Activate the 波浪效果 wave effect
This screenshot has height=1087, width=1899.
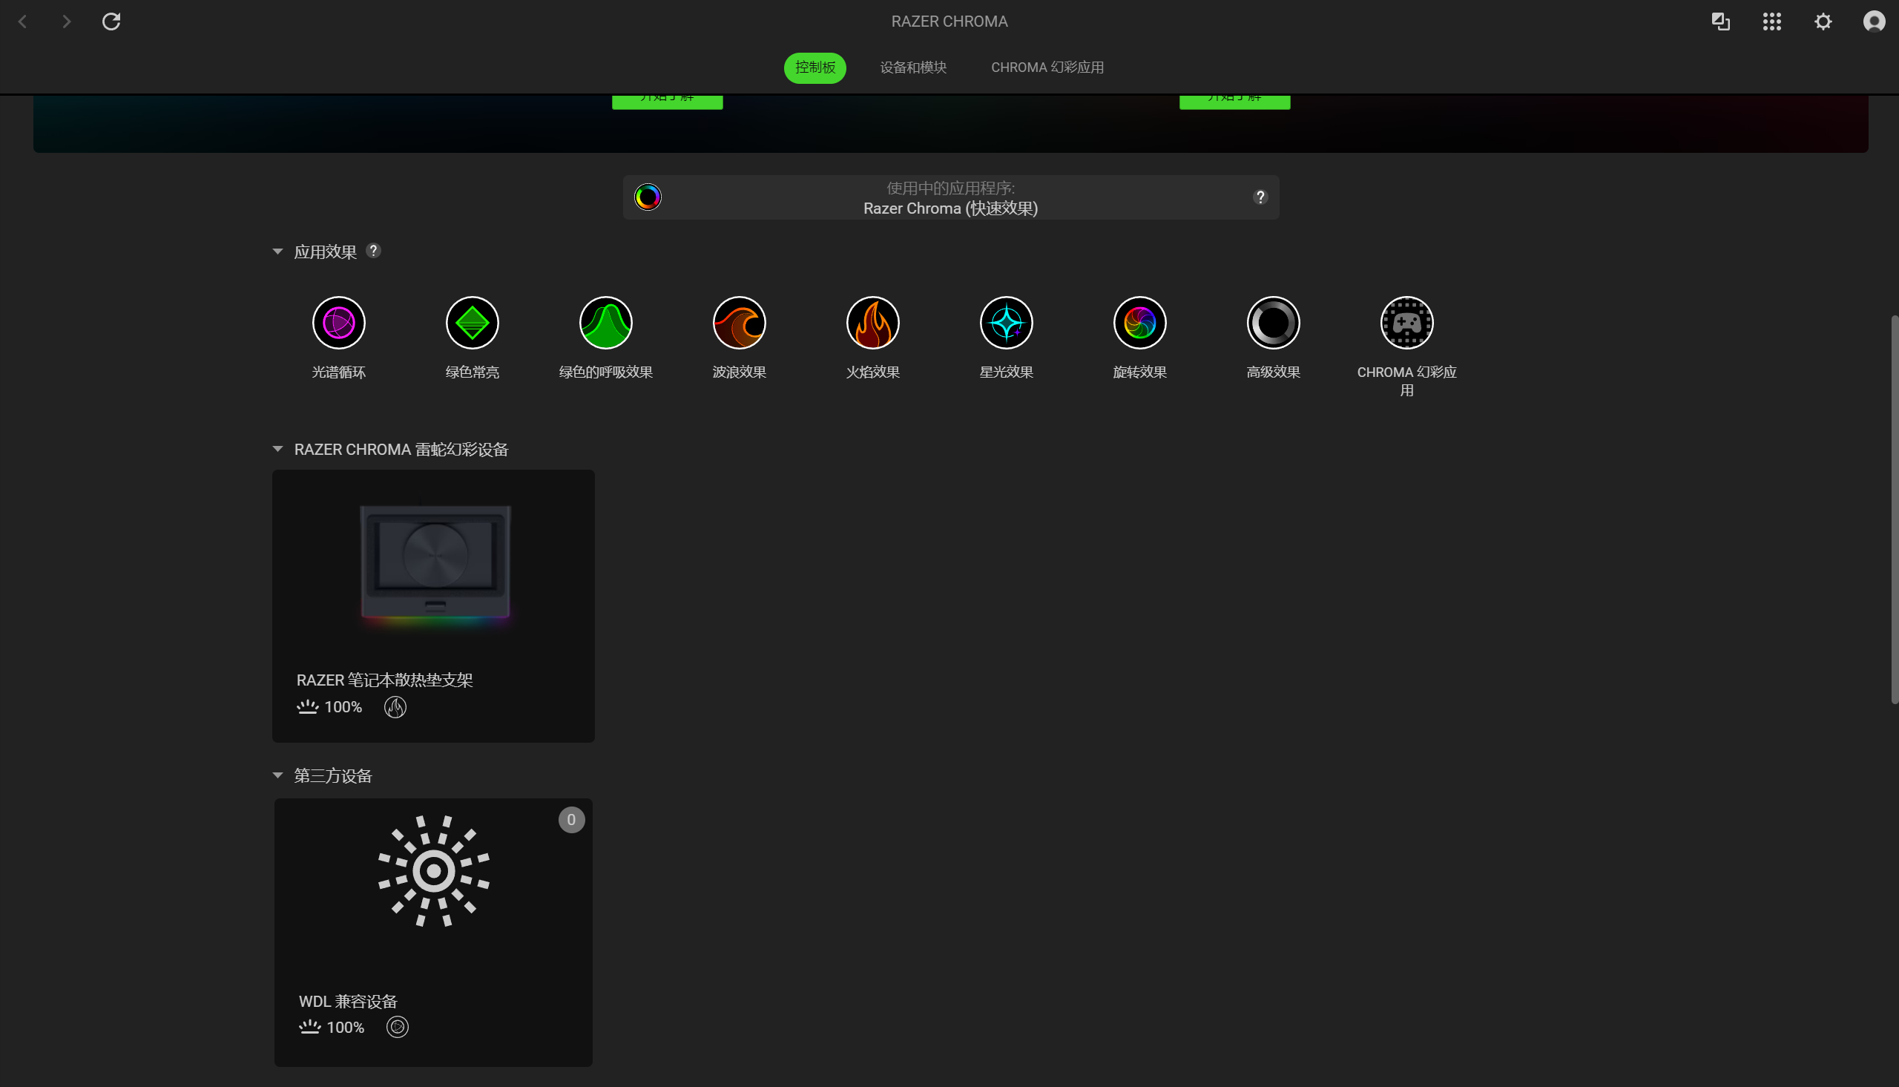(739, 322)
